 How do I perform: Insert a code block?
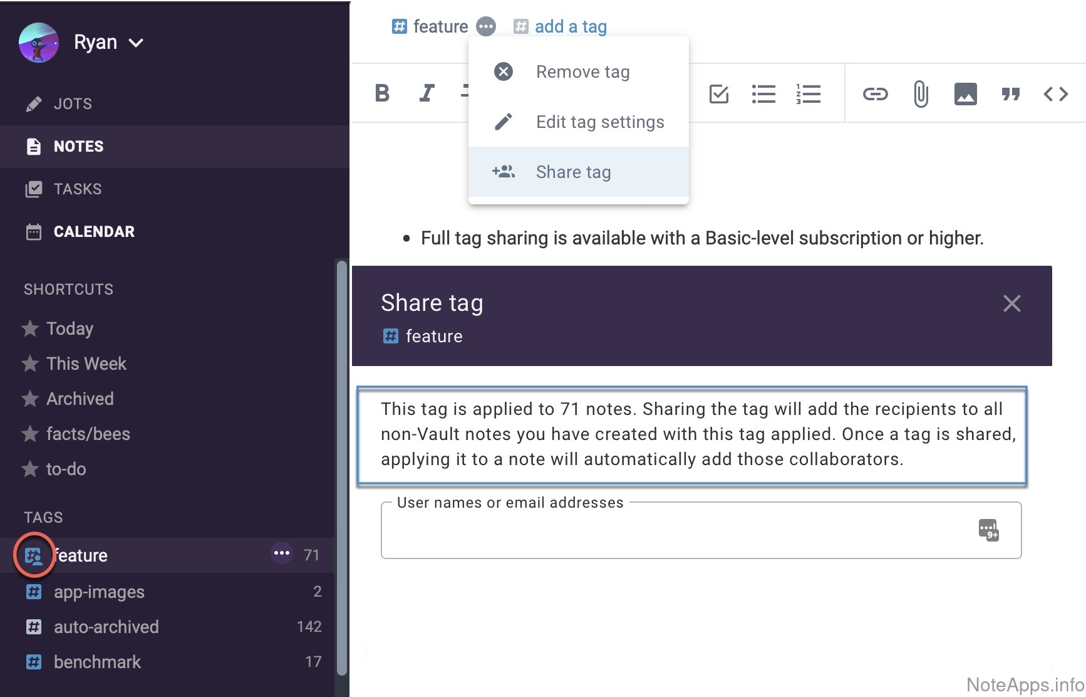pyautogui.click(x=1055, y=94)
